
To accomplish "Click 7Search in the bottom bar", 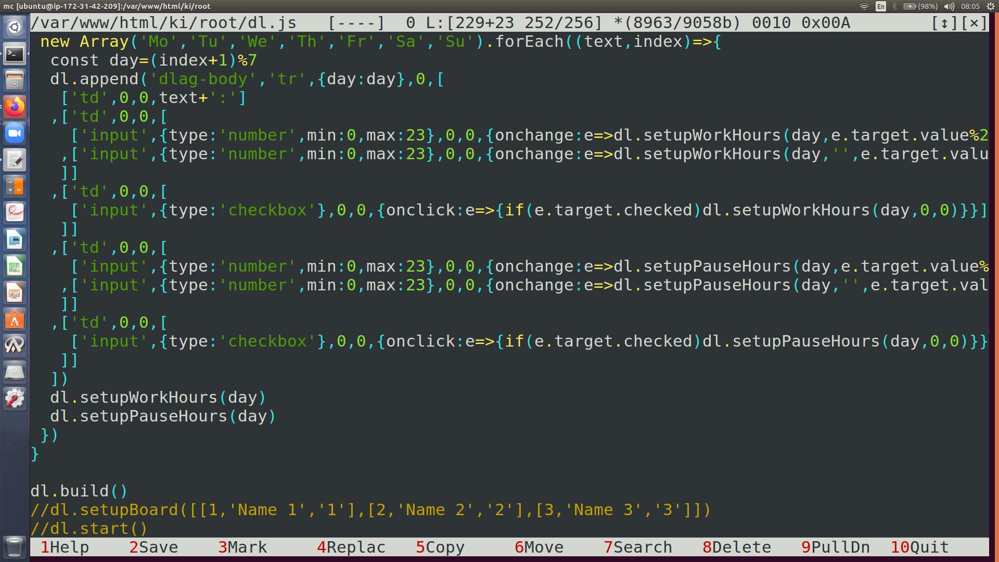I will click(637, 547).
